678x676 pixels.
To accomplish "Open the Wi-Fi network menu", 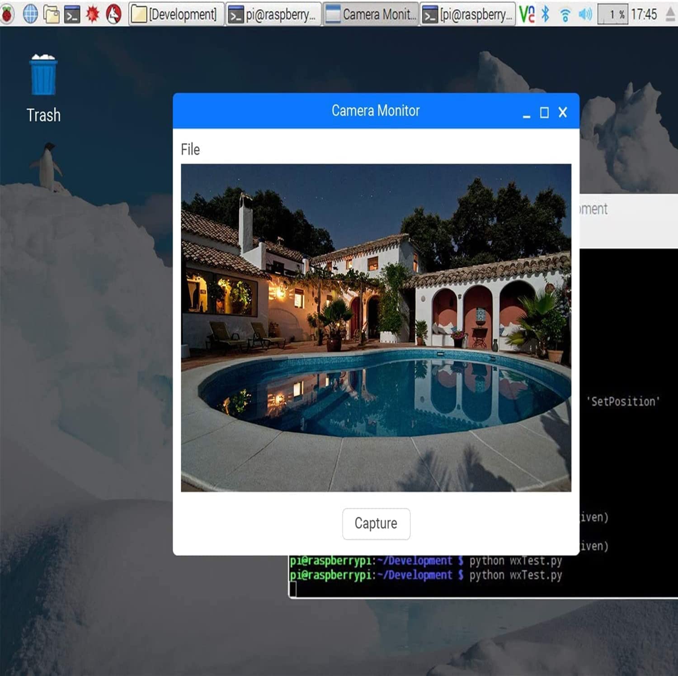I will 565,15.
